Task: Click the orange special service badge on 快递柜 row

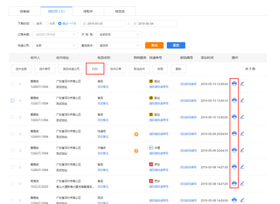Action: click(136, 134)
